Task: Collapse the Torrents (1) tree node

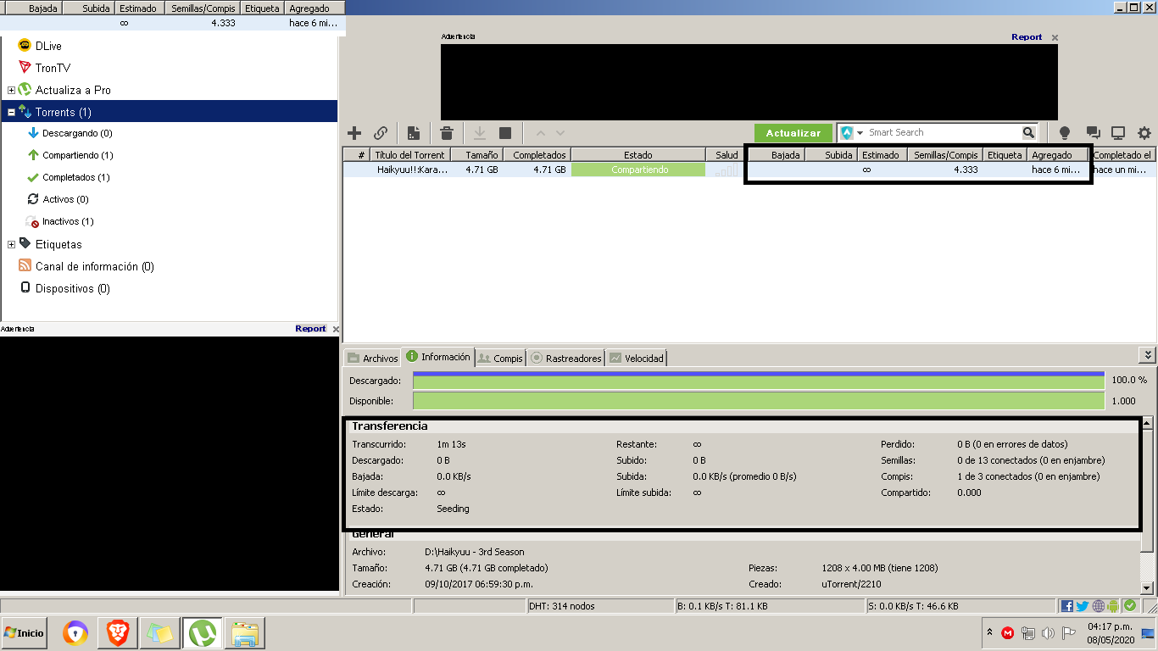Action: pyautogui.click(x=11, y=112)
